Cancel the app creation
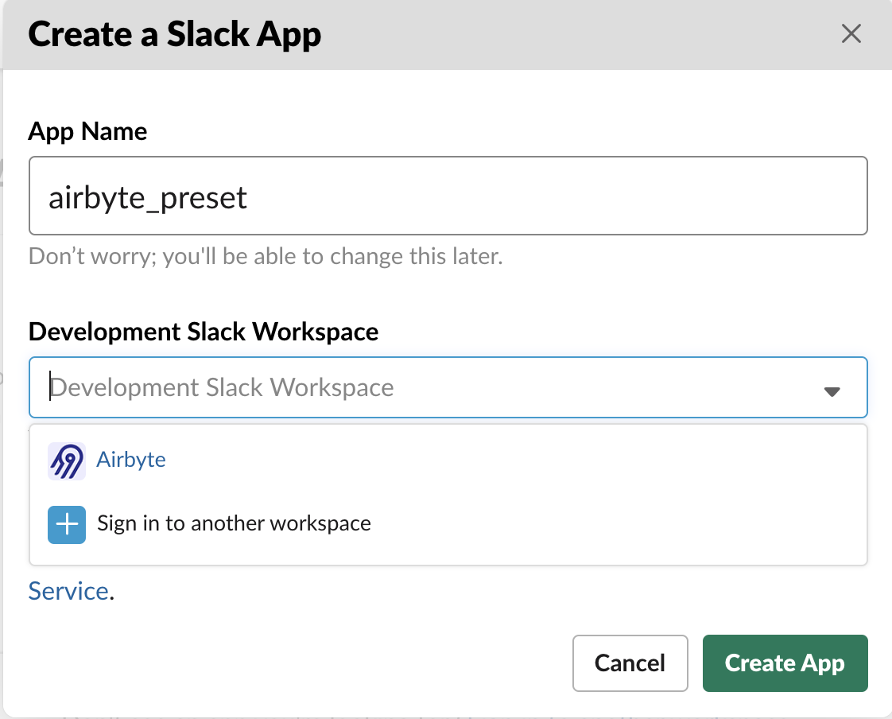Viewport: 892px width, 719px height. pos(630,663)
